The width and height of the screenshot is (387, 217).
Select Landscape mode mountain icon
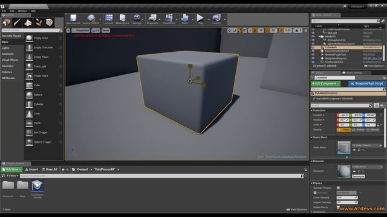pyautogui.click(x=28, y=23)
